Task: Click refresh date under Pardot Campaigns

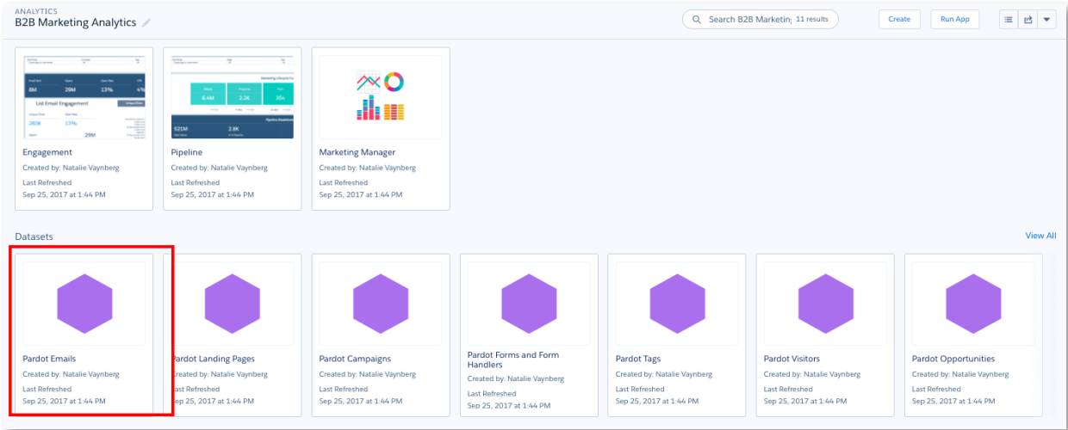Action: [x=361, y=401]
